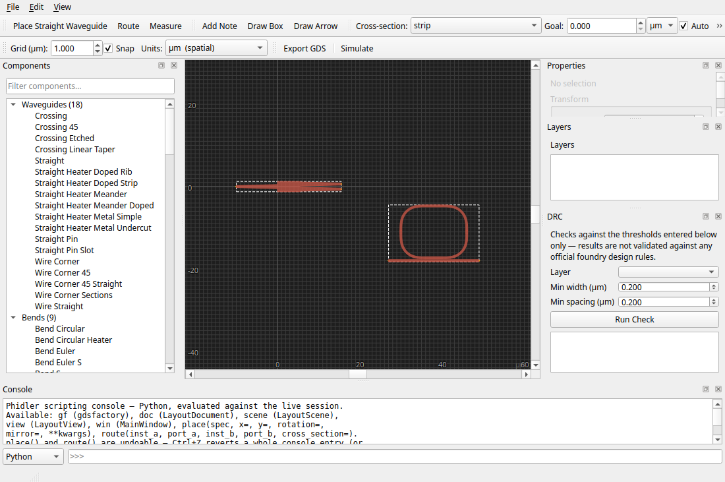Increase the Goal value with up arrow
Image resolution: width=725 pixels, height=482 pixels.
click(641, 22)
